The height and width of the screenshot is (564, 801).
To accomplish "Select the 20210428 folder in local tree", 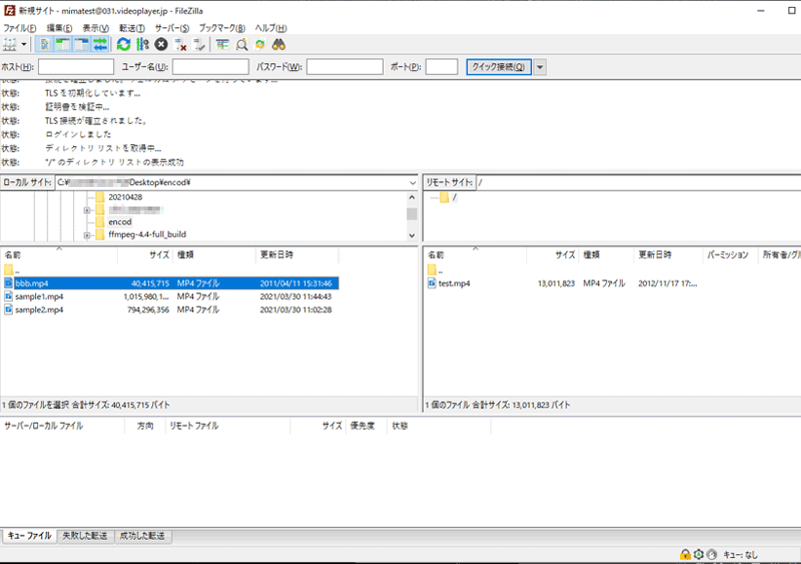I will (x=125, y=197).
